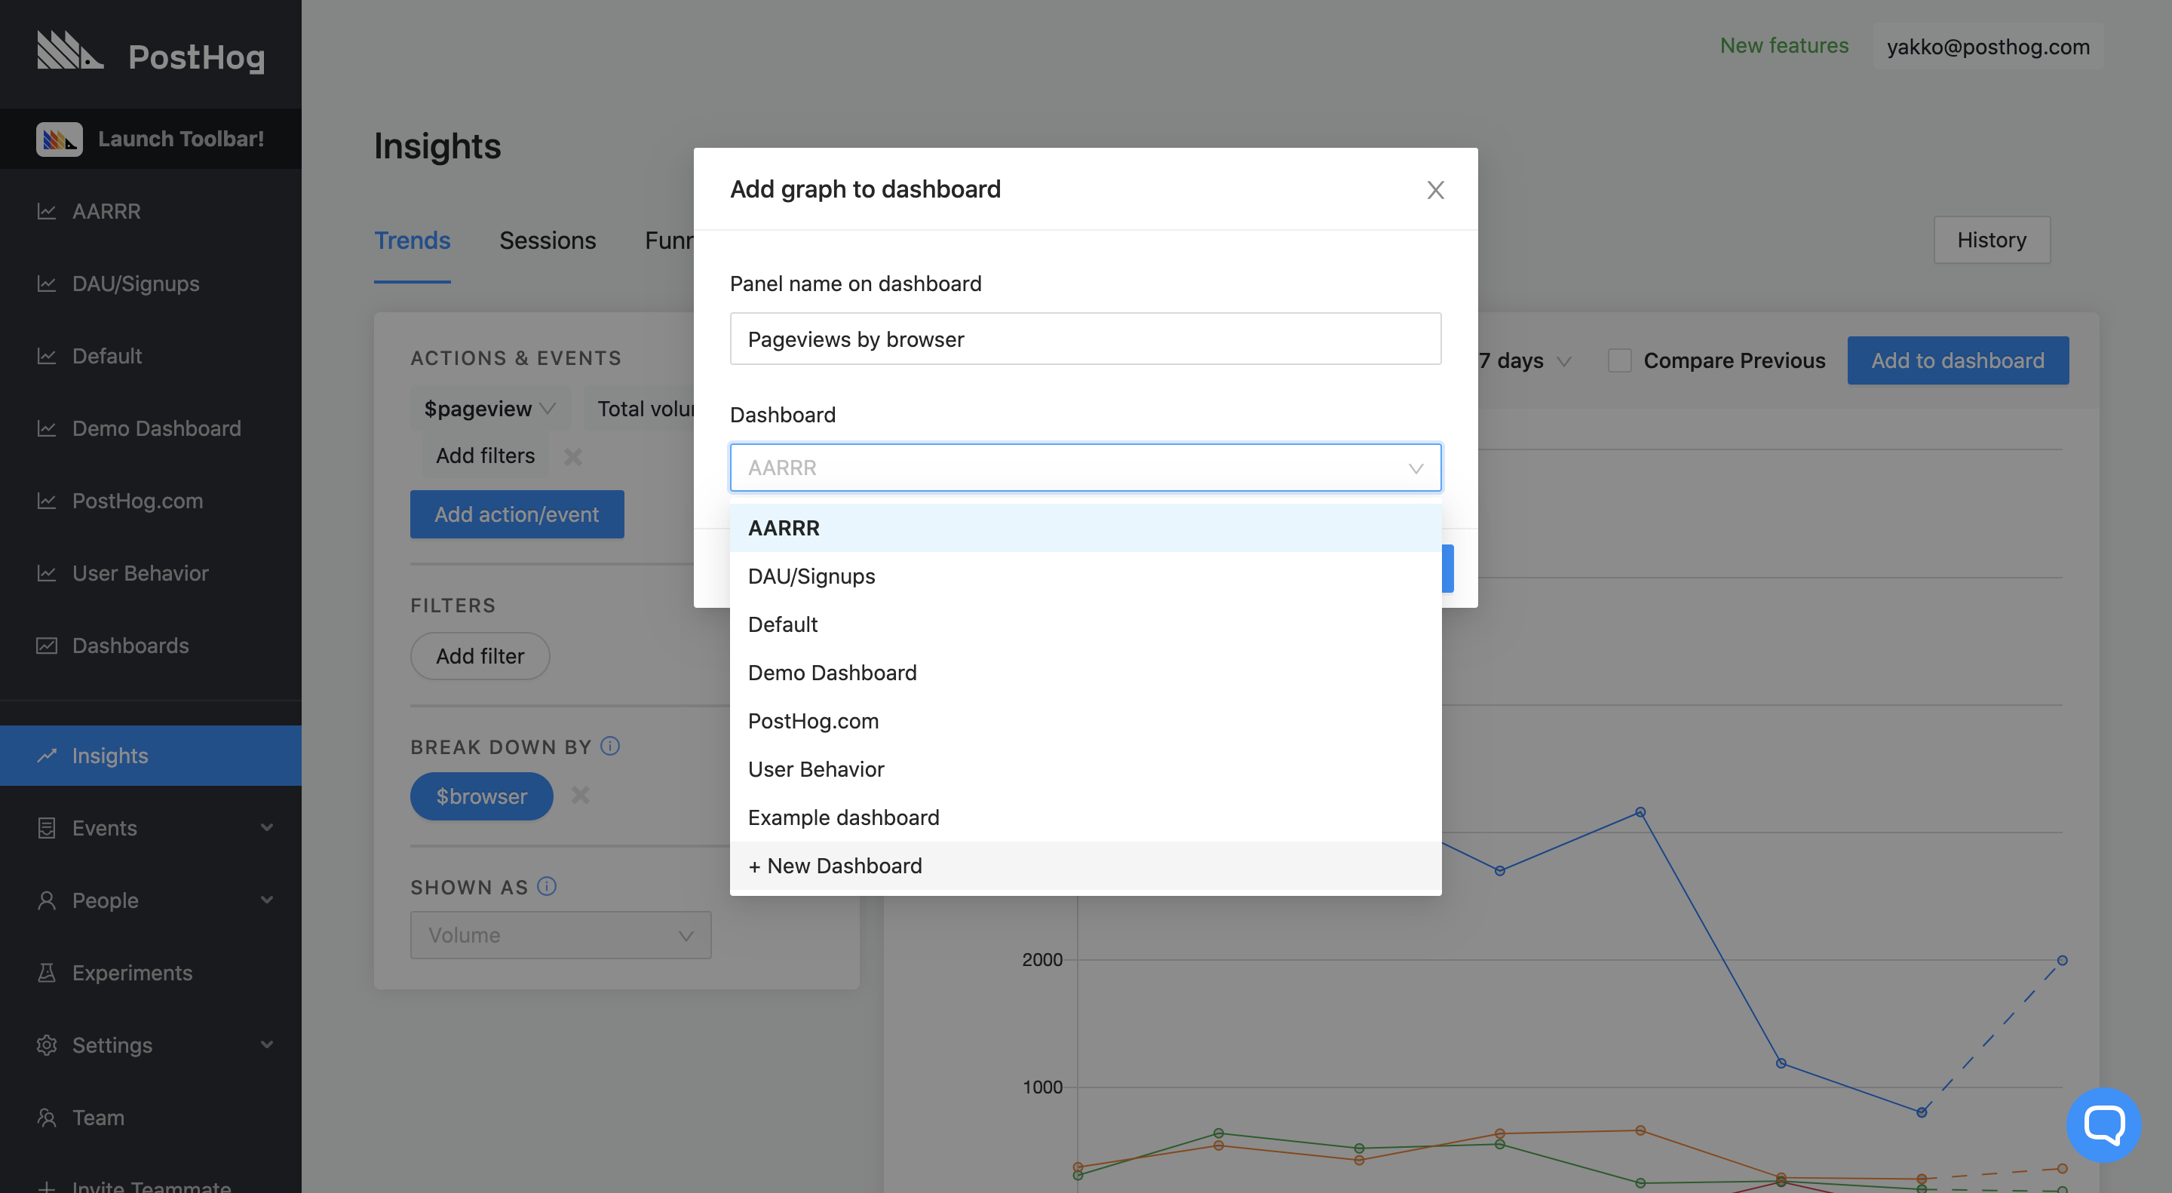Select DAU/Signups from dashboard dropdown list
This screenshot has width=2172, height=1193.
[811, 576]
